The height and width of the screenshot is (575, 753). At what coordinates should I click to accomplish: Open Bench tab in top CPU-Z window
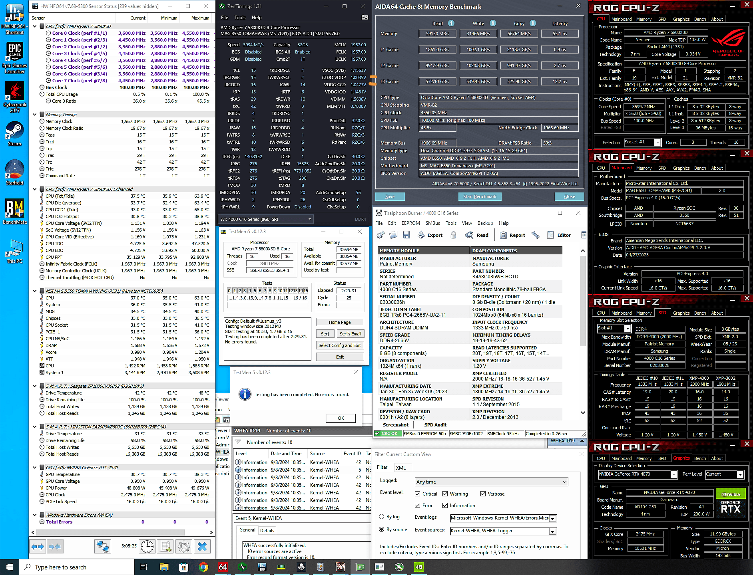[700, 19]
